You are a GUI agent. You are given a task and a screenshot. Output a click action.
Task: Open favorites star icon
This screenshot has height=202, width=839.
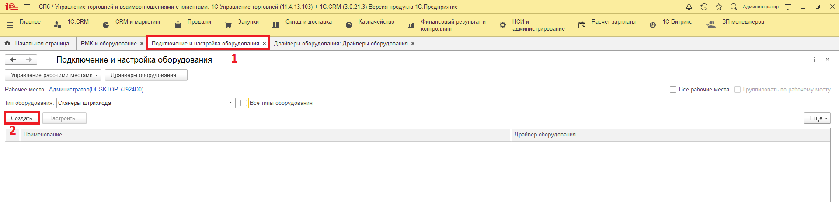pos(719,7)
